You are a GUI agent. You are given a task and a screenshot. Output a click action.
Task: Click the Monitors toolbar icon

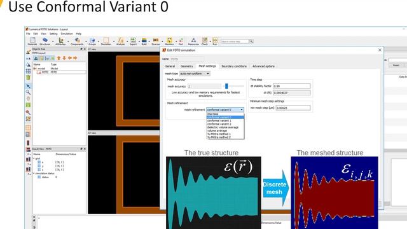tap(169, 40)
